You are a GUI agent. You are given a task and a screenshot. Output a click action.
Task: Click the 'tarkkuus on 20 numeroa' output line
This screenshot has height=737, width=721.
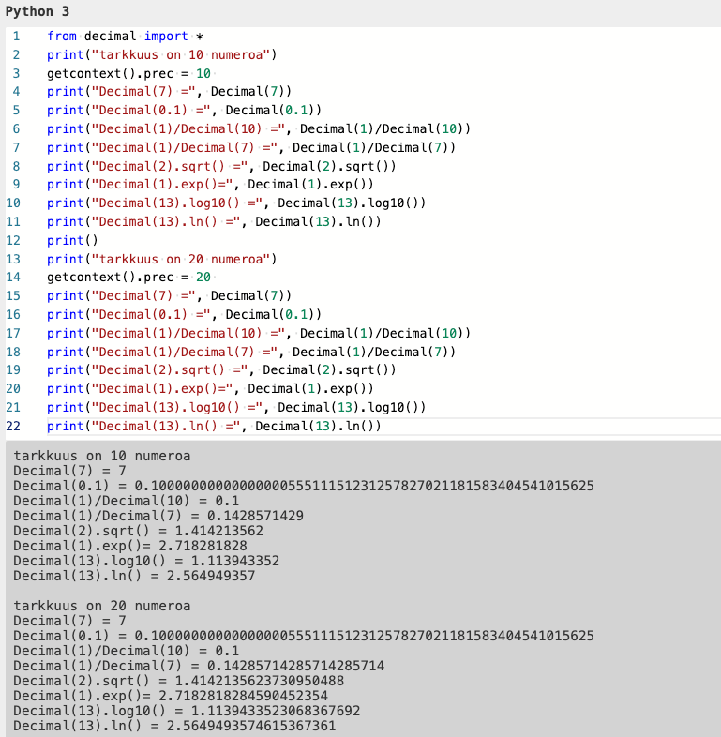pyautogui.click(x=101, y=606)
